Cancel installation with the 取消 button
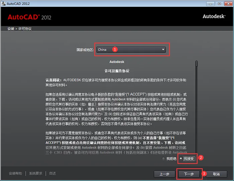 (x=216, y=174)
